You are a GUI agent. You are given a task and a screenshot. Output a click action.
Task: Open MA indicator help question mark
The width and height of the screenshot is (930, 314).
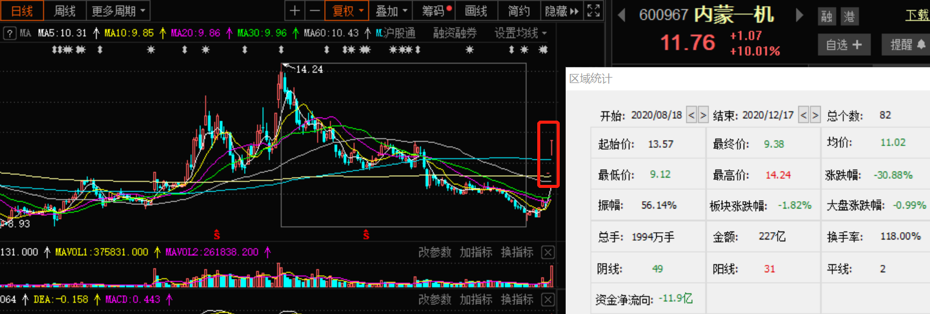9,33
